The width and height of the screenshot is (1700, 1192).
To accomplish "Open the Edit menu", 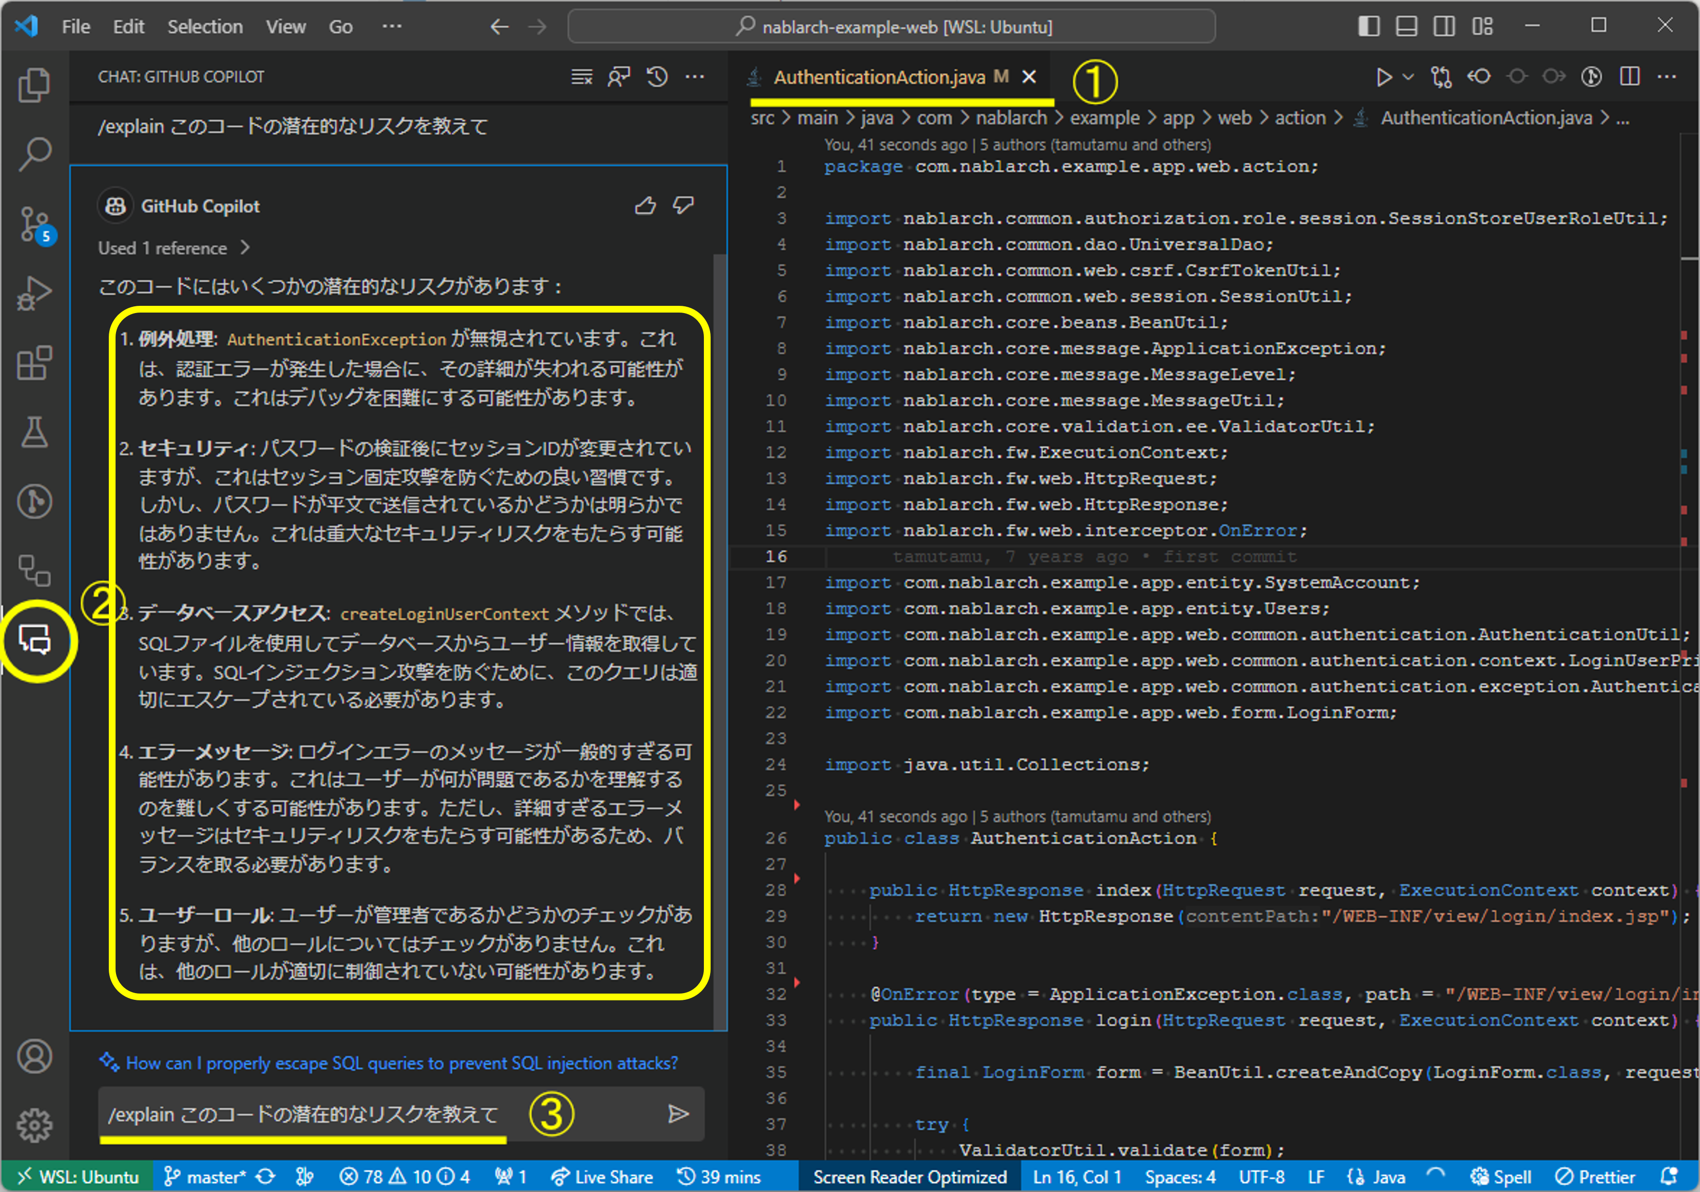I will pyautogui.click(x=129, y=27).
